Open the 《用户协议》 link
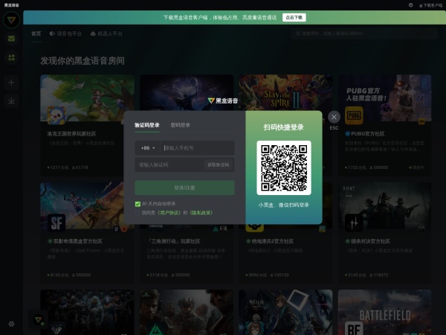This screenshot has width=446, height=335. coord(169,213)
